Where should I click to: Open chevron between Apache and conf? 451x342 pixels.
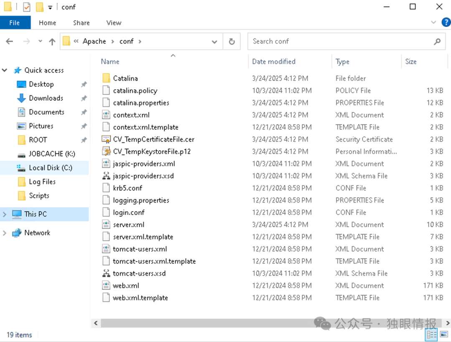point(113,41)
